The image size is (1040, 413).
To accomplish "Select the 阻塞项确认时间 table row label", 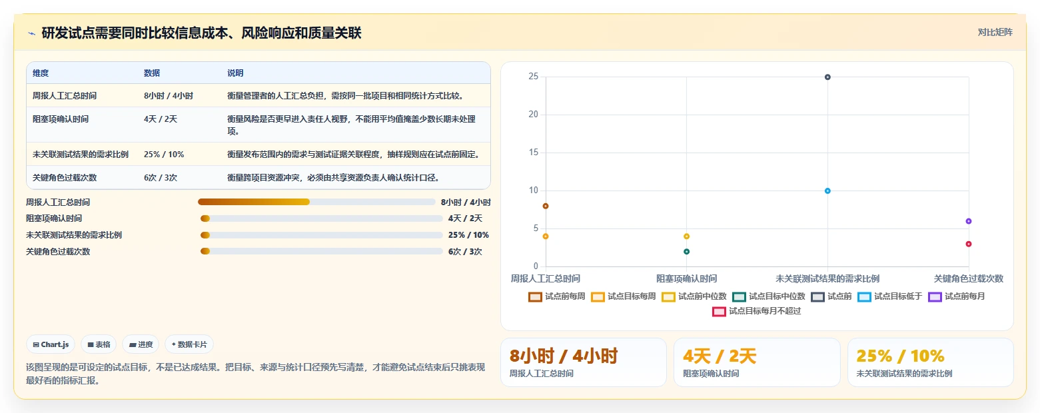I will point(61,119).
